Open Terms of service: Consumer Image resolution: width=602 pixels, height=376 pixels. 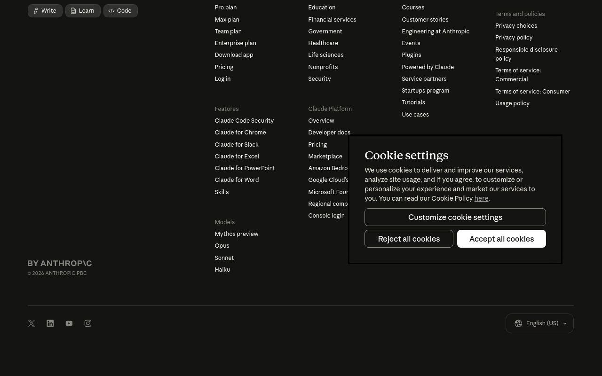tap(532, 91)
